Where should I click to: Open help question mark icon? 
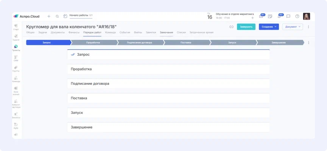[x=297, y=17]
